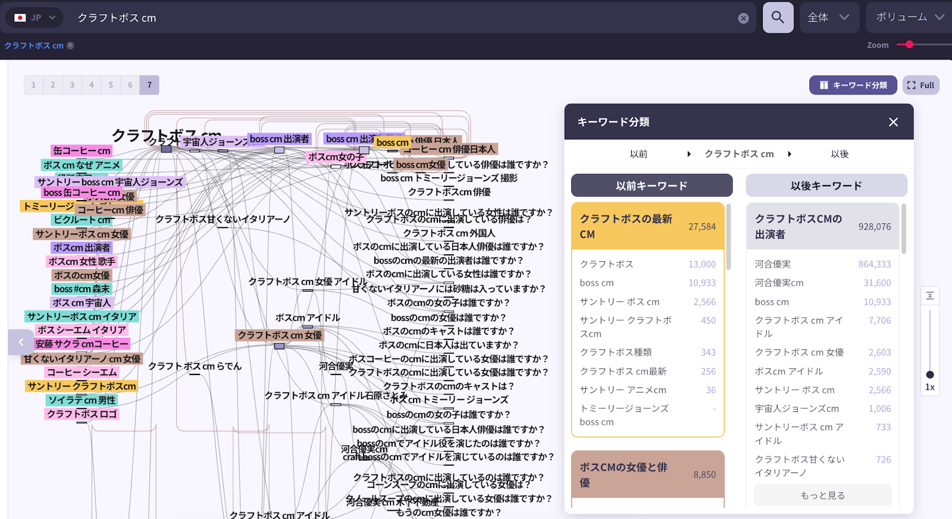Go to page 4 of the graph
The image size is (952, 519).
[92, 85]
